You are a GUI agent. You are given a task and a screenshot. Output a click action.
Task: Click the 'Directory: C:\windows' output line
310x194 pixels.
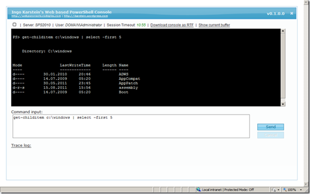(47, 51)
